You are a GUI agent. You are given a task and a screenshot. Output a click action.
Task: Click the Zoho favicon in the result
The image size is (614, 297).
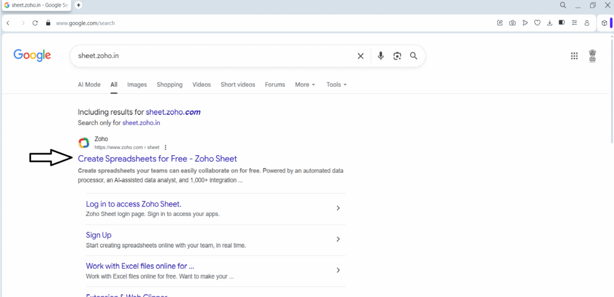84,143
